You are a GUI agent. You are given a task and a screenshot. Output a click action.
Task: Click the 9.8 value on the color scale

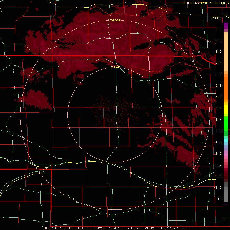pyautogui.click(x=218, y=29)
